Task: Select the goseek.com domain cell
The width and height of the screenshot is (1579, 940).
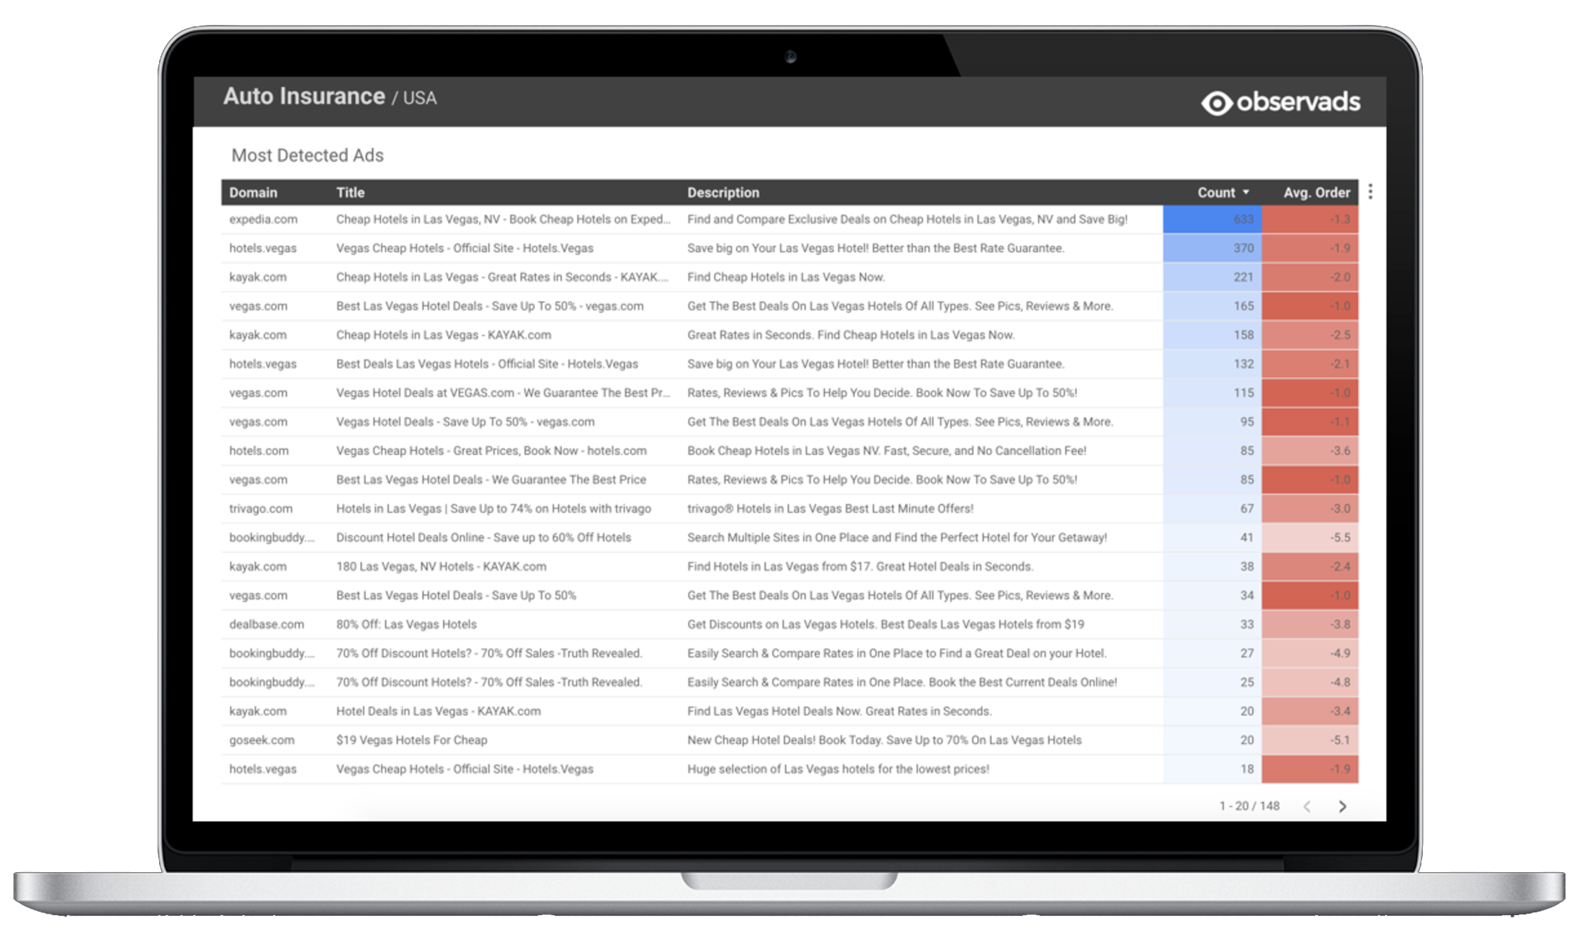Action: pos(262,740)
